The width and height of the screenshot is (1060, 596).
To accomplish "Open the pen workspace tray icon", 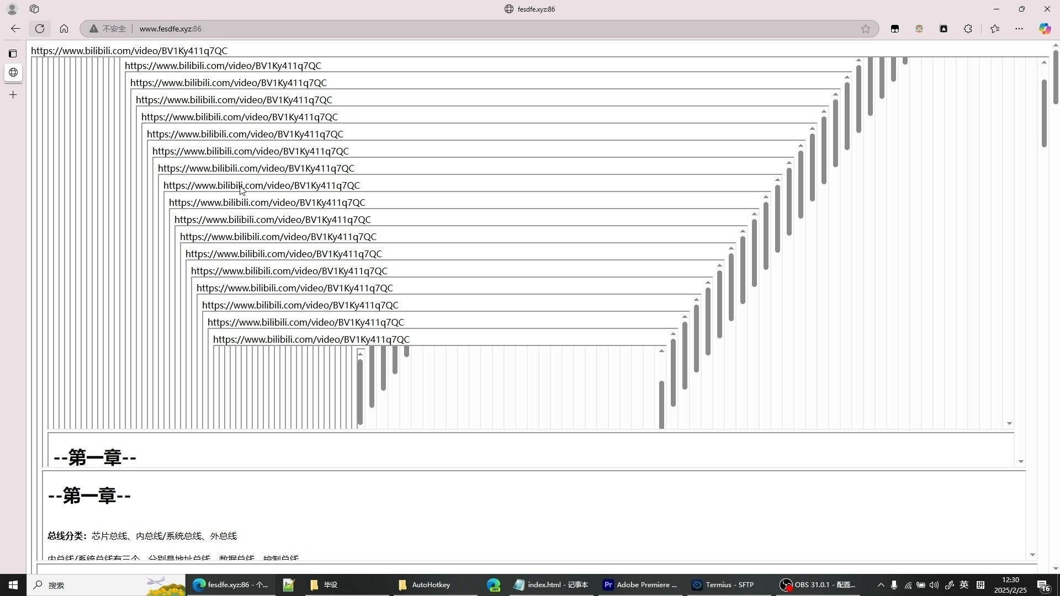I will pos(950,585).
